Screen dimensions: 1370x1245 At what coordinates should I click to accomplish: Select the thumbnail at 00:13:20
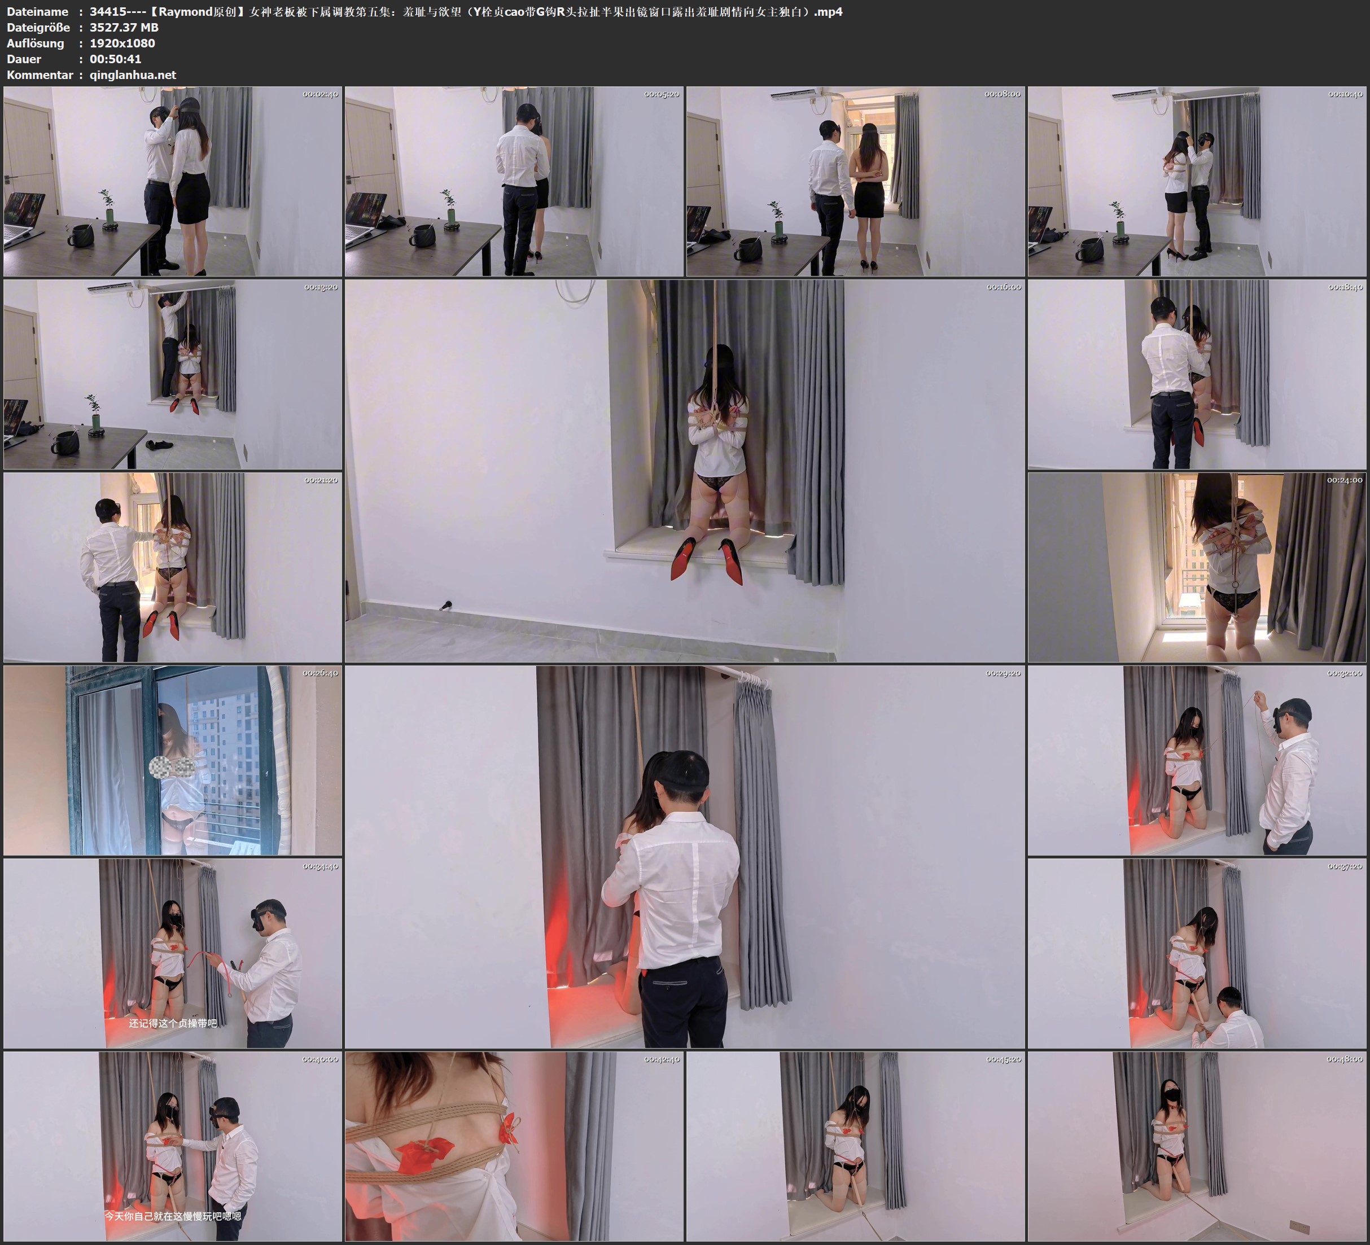click(173, 374)
